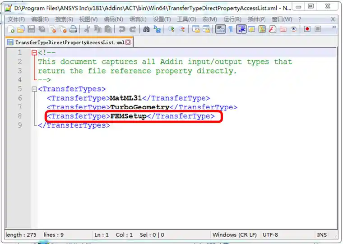The width and height of the screenshot is (343, 244).
Task: Open the 视图(V) menu
Action: [x=88, y=19]
